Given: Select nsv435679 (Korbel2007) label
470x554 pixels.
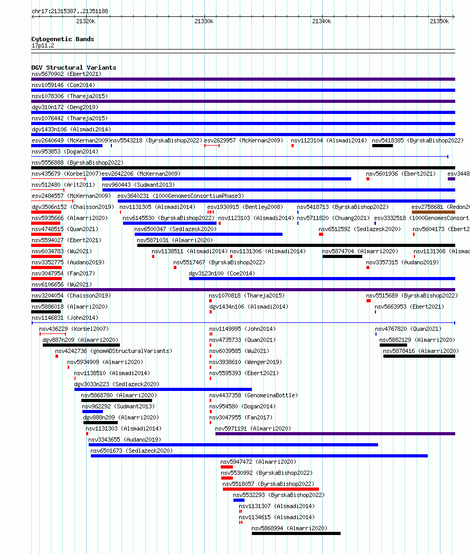Looking at the screenshot, I should click(67, 174).
